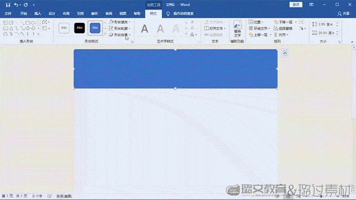Open the 选择窗格 (Selection Pane)
This screenshot has width=356, height=200.
tap(283, 28)
